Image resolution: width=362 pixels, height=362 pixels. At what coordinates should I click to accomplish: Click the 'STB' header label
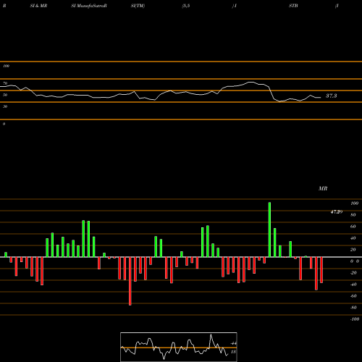(x=293, y=6)
